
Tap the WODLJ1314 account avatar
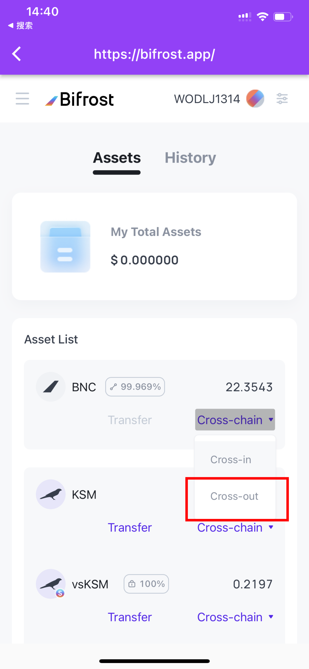[x=255, y=99]
